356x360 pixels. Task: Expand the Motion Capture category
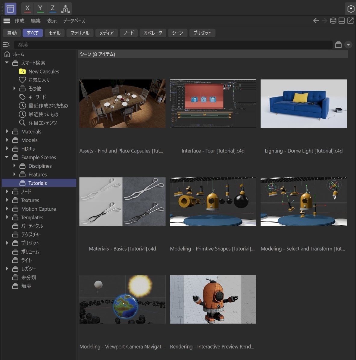click(7, 209)
